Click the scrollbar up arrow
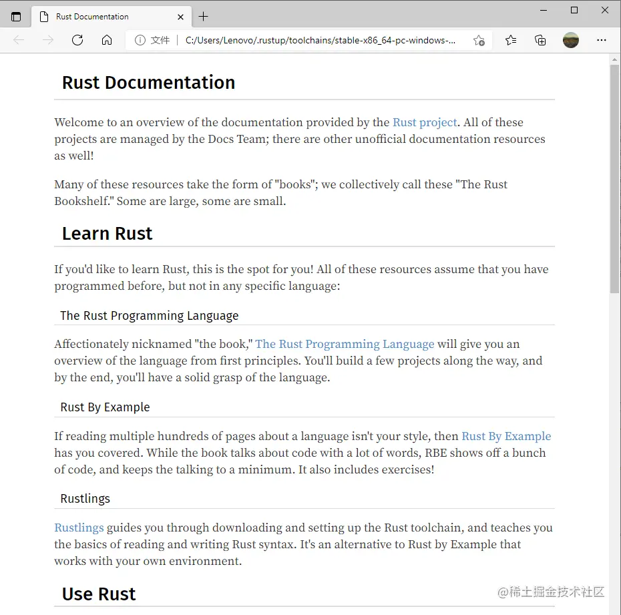The width and height of the screenshot is (621, 615). pyautogui.click(x=614, y=59)
